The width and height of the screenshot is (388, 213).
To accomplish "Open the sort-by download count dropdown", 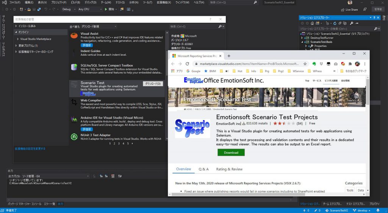I will tap(99, 26).
